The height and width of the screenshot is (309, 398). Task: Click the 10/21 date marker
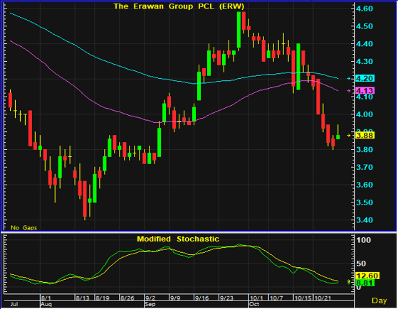pyautogui.click(x=323, y=298)
